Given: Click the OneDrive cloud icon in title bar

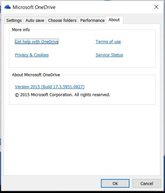Looking at the screenshot, I should tap(8, 7).
